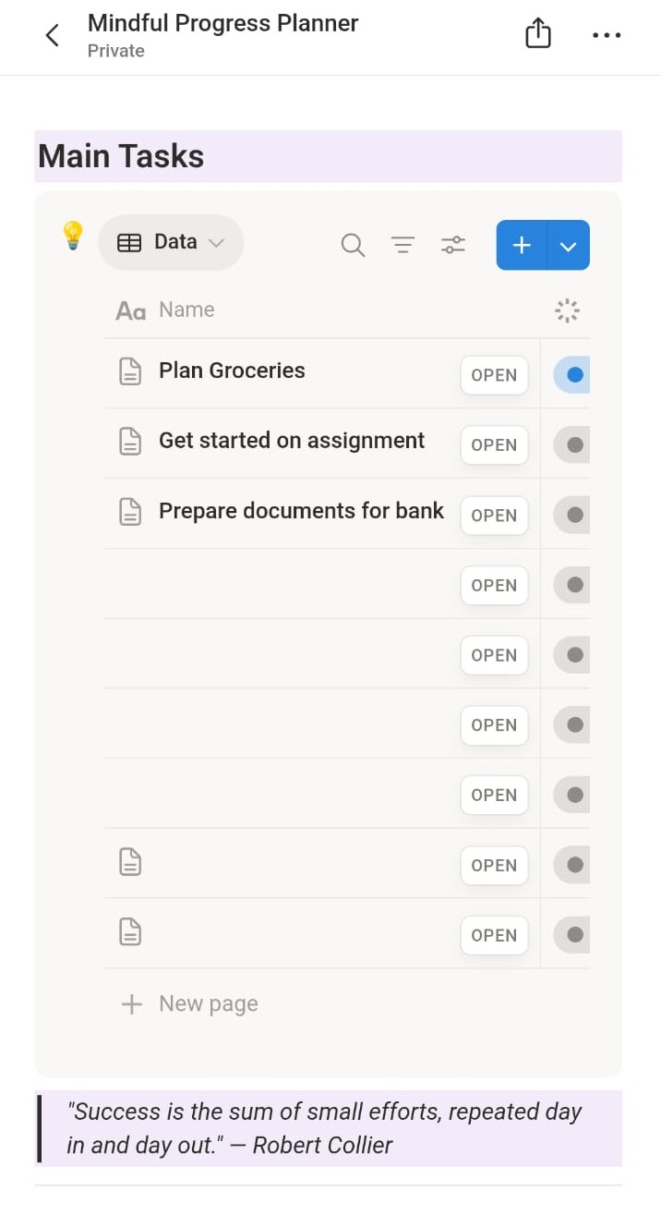Click OPEN next to Plan Groceries
This screenshot has height=1215, width=661.
(494, 375)
